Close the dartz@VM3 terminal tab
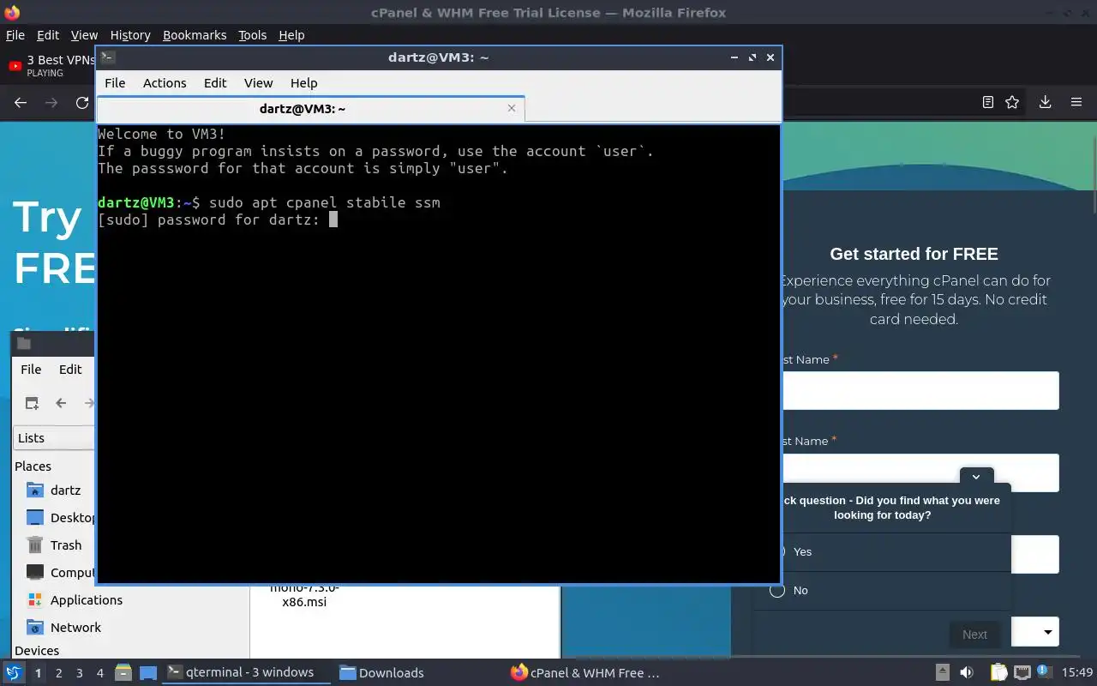1097x686 pixels. pos(512,108)
